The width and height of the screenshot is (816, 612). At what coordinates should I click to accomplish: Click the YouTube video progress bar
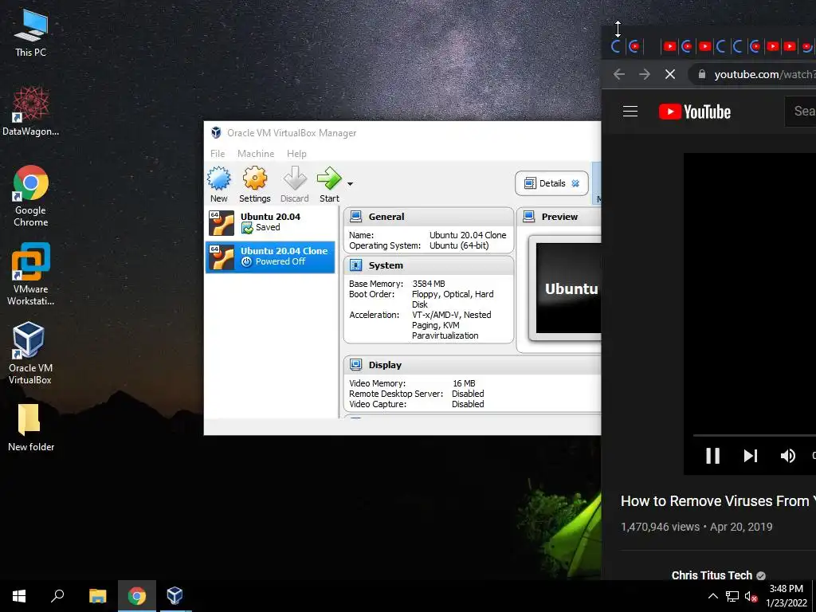point(755,435)
